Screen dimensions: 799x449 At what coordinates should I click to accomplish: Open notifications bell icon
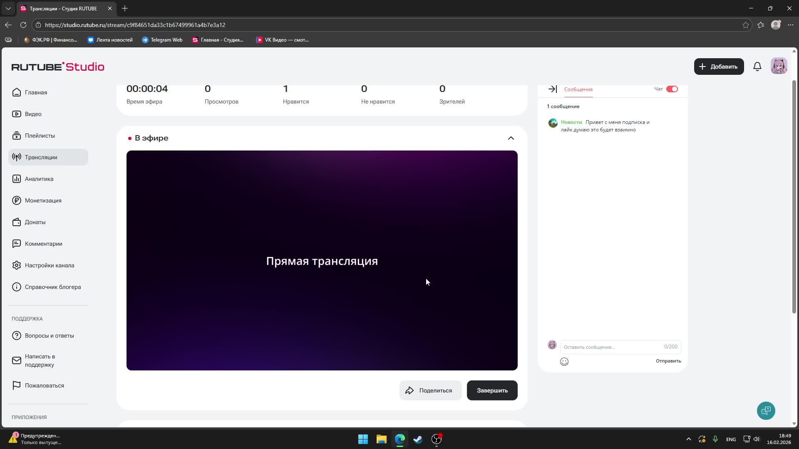pyautogui.click(x=757, y=67)
